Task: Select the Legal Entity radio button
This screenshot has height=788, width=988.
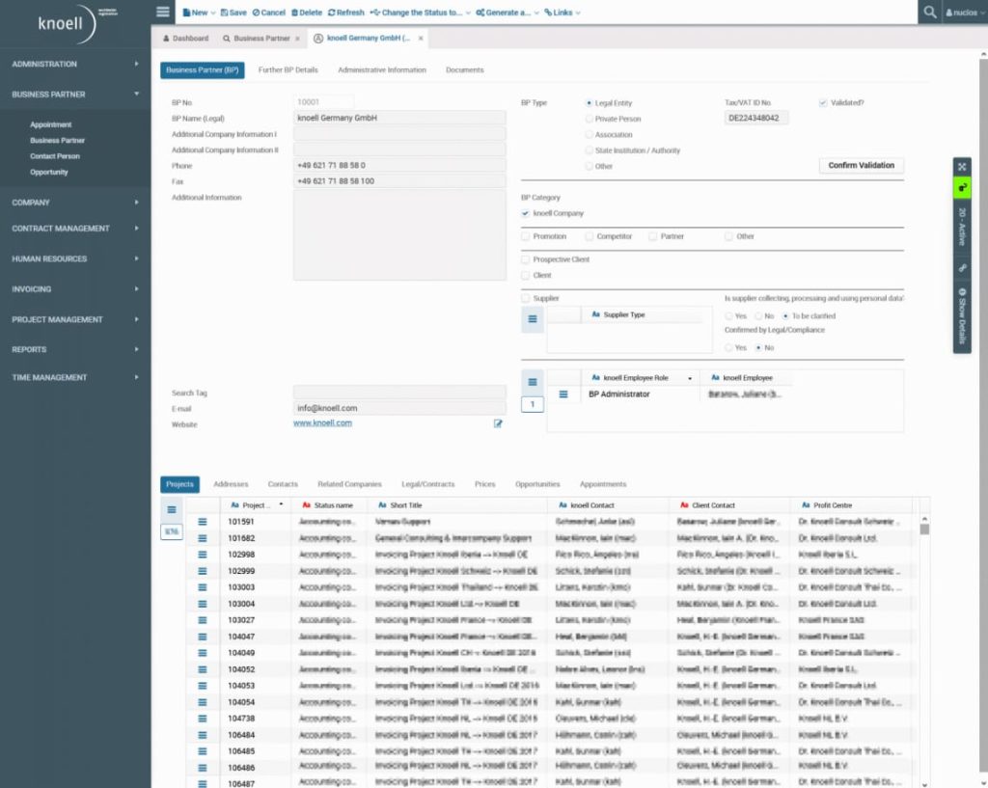Action: [589, 102]
